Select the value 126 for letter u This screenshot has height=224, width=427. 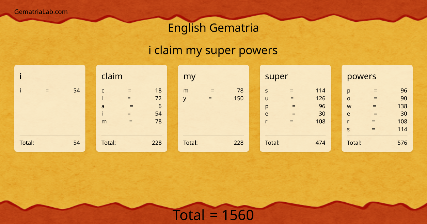[x=321, y=98]
